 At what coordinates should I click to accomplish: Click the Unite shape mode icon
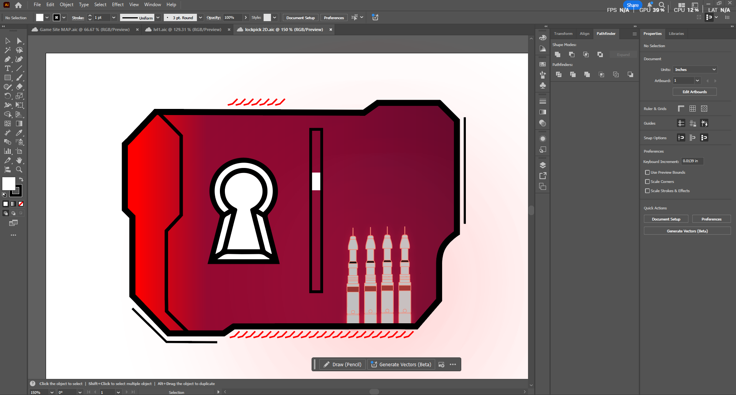tap(558, 54)
